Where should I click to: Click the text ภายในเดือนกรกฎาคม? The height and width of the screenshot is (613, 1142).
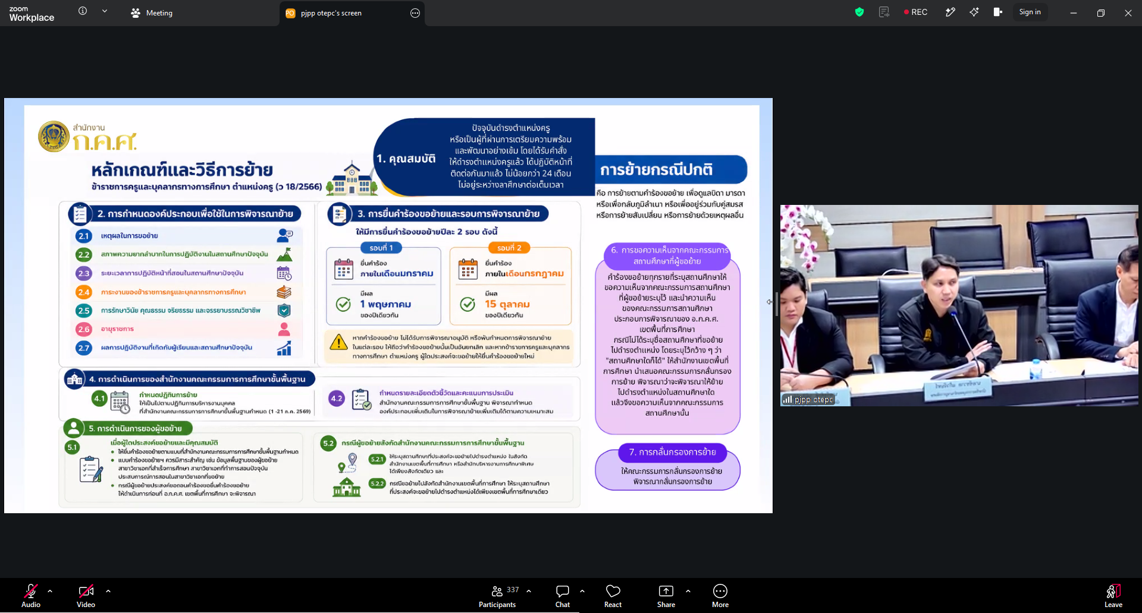(525, 274)
